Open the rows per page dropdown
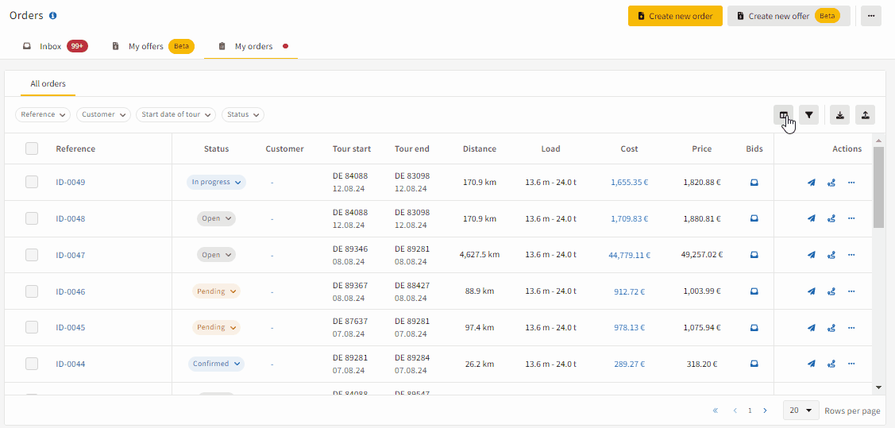895x428 pixels. point(801,411)
